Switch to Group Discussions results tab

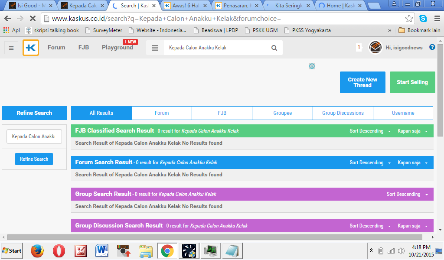343,113
